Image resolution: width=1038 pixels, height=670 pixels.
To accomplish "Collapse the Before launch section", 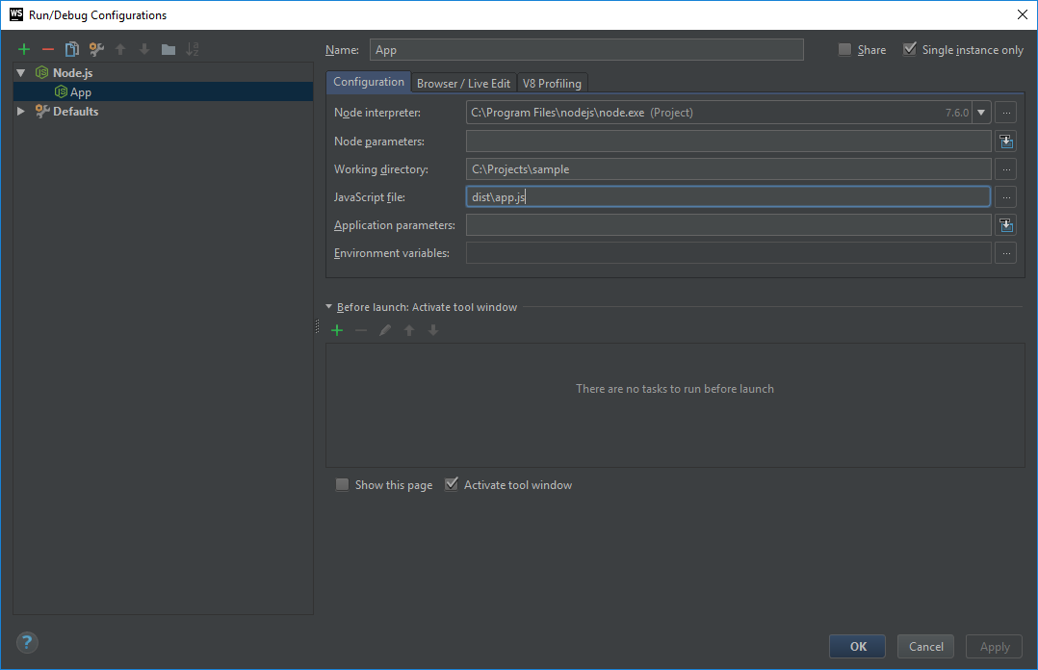I will point(329,306).
